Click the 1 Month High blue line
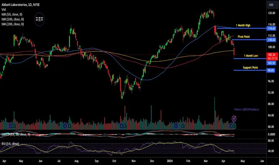The width and height of the screenshot is (279, 165). (242, 28)
